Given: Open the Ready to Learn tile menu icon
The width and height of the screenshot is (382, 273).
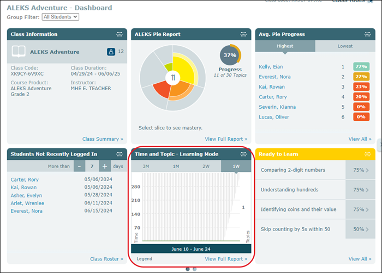Looking at the screenshot, I should tap(368, 154).
